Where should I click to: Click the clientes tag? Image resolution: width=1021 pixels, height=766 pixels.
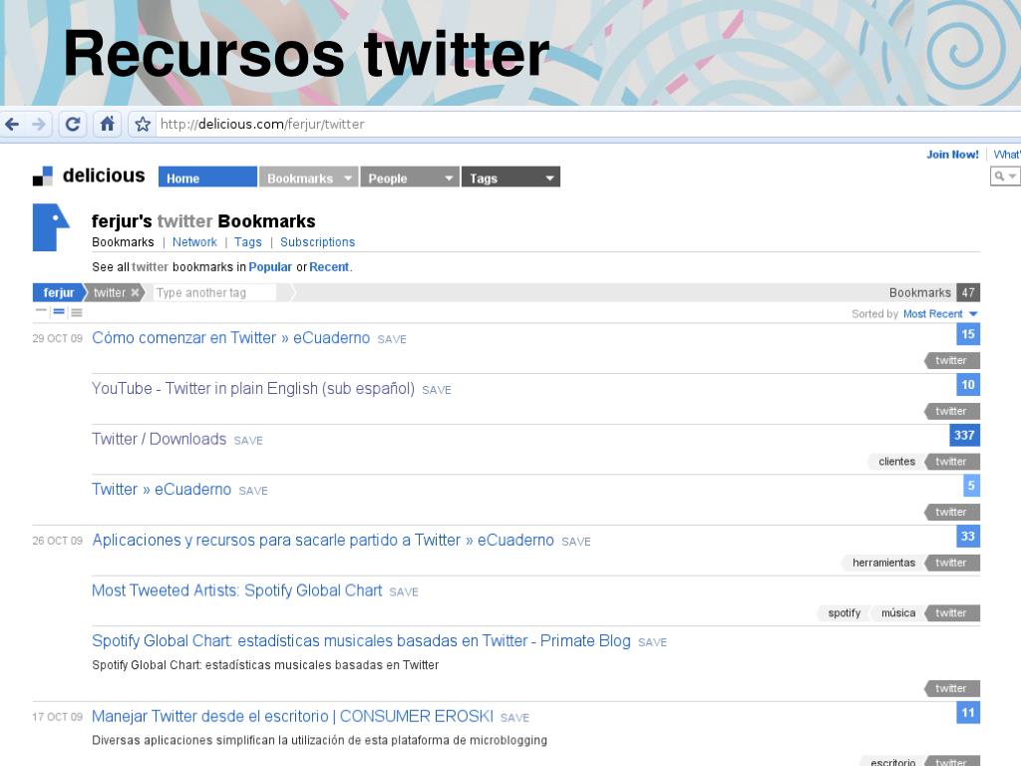coord(896,462)
